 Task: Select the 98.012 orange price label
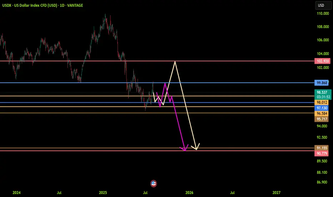322,102
